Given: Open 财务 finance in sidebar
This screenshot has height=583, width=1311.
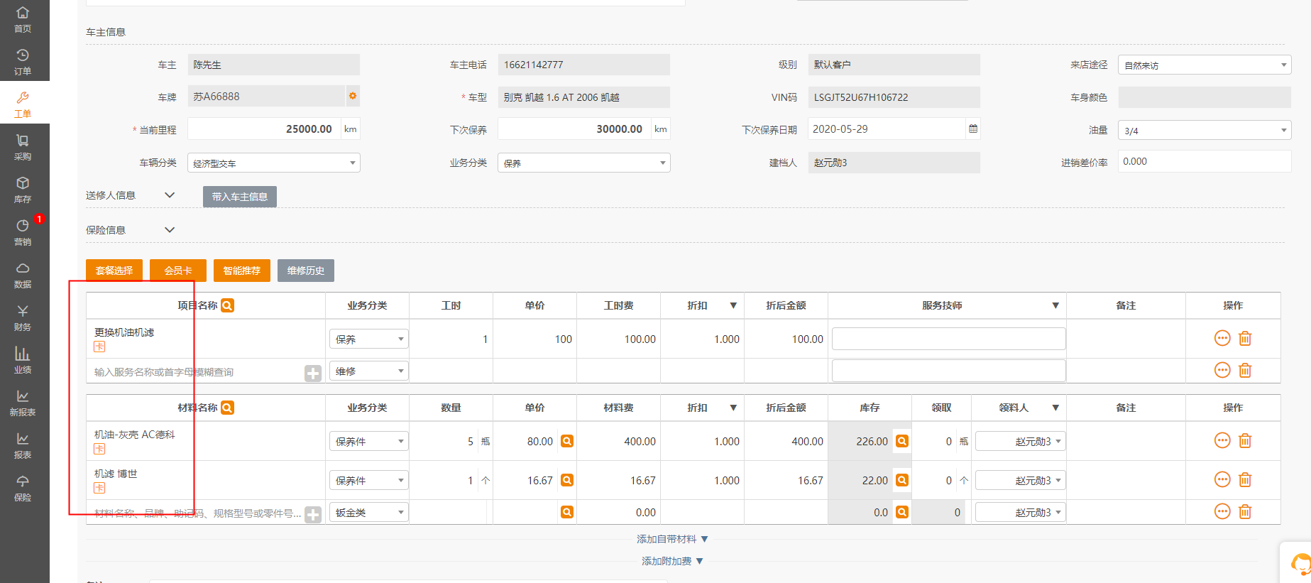Looking at the screenshot, I should coord(23,317).
